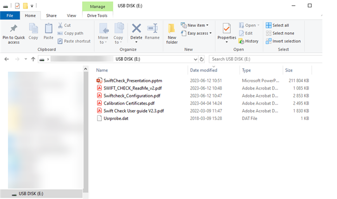Click Invert selection
This screenshot has height=199, width=337.
click(x=283, y=41)
